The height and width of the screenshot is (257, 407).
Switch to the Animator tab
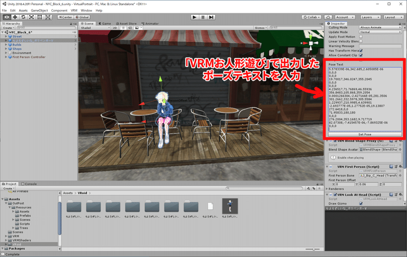[x=150, y=23]
